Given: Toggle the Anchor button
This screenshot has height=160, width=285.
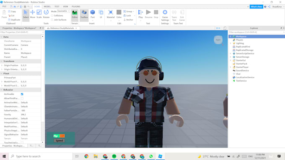Looking at the screenshot, I should click(x=128, y=20).
